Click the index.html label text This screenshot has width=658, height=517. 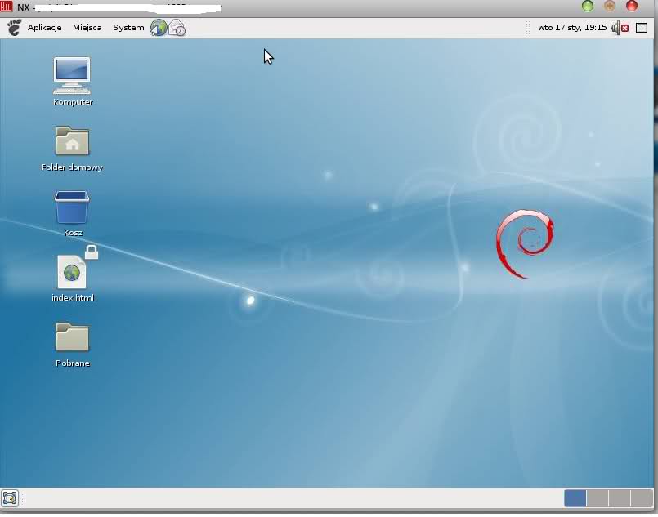pyautogui.click(x=73, y=298)
